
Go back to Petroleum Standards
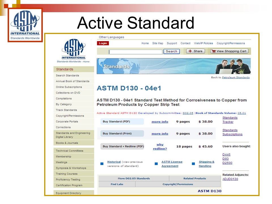click(236, 77)
